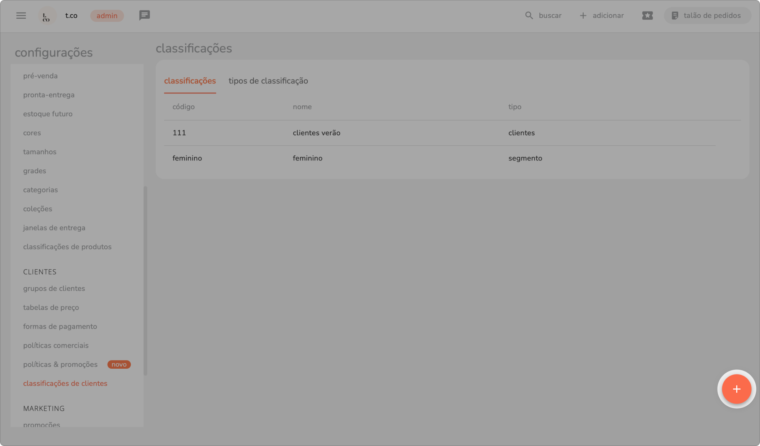760x446 pixels.
Task: Open grupos de clientes settings
Action: click(54, 288)
